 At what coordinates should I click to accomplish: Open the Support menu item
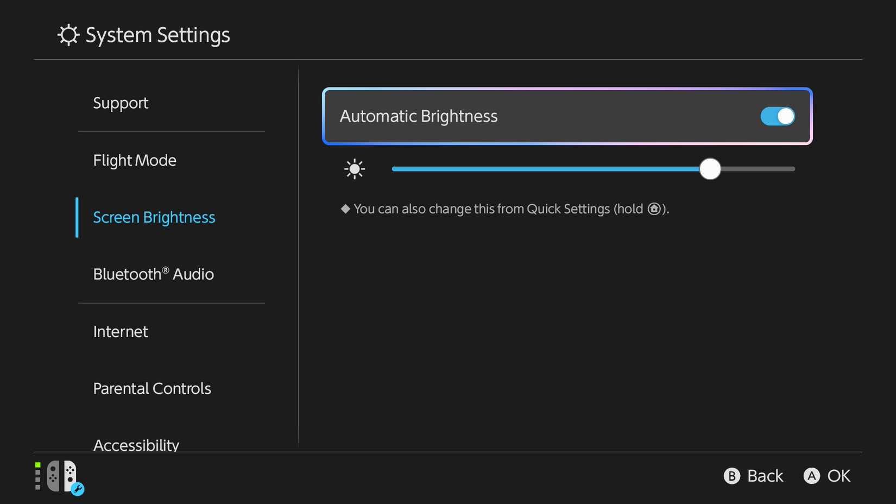point(121,103)
